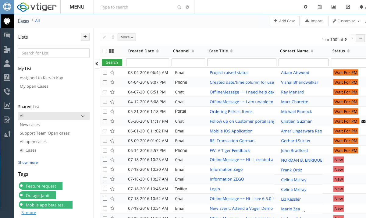Open the phone calls icon in sidebar
The image size is (366, 218).
click(7, 92)
